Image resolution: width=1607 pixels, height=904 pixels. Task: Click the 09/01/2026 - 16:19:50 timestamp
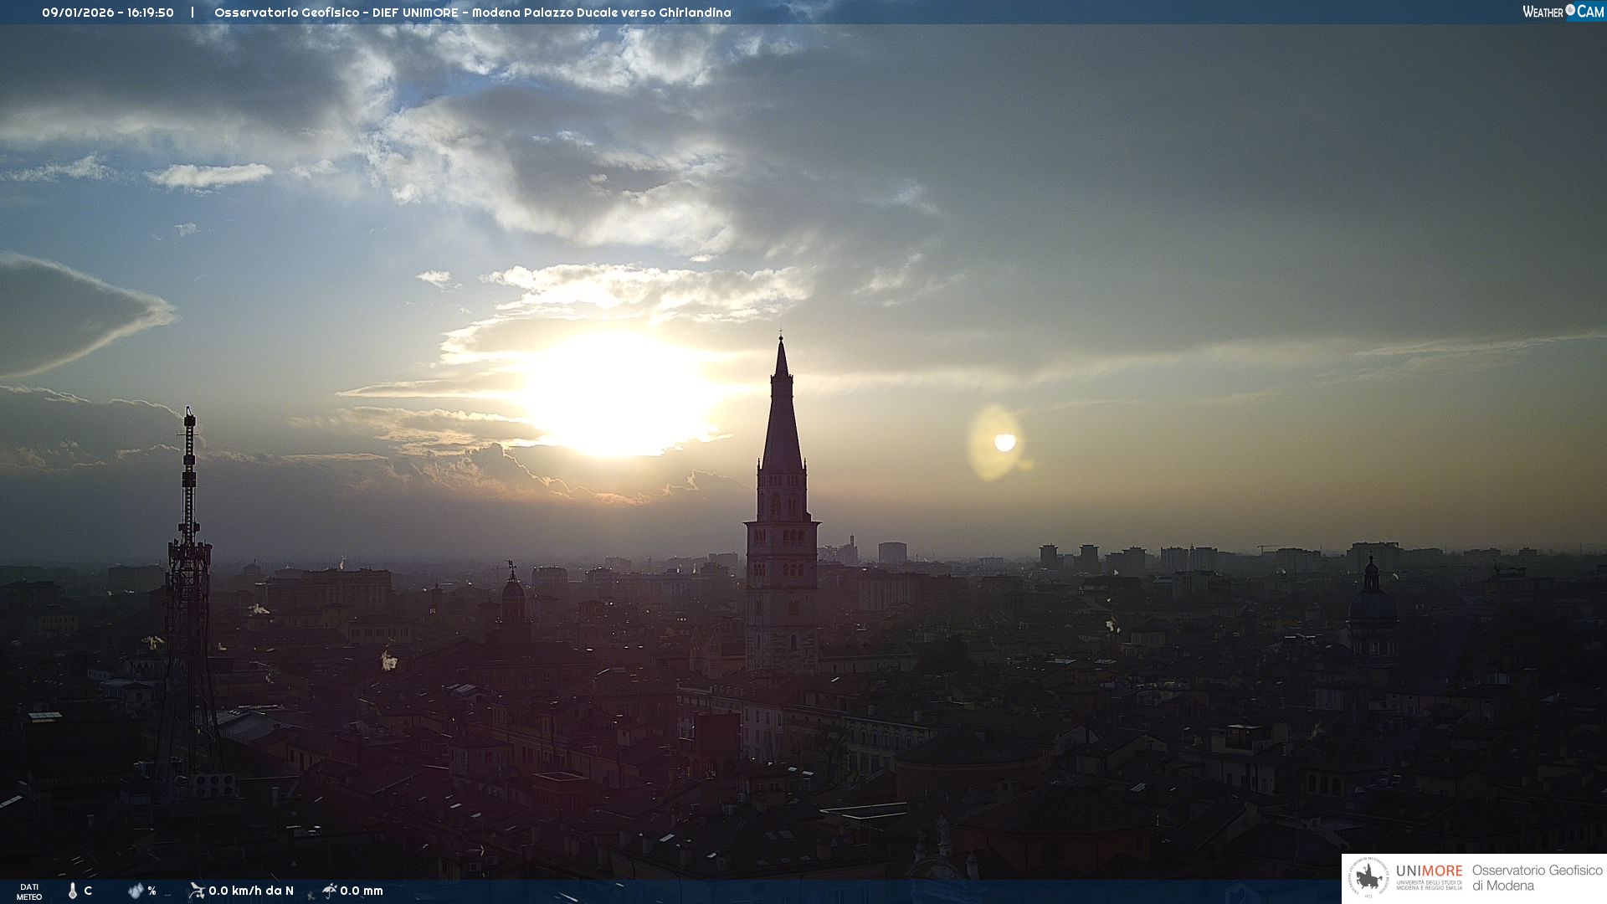[108, 13]
